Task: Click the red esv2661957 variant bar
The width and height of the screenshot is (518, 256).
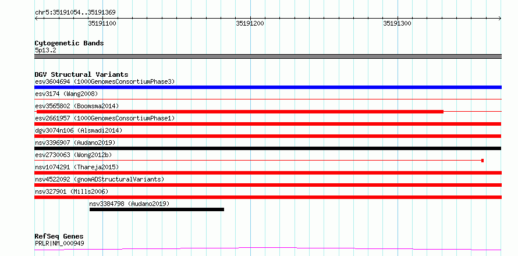Action: pos(268,124)
